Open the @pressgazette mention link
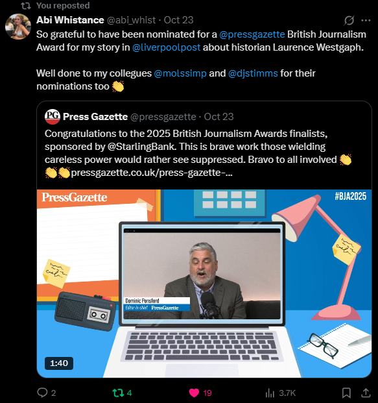 [252, 34]
